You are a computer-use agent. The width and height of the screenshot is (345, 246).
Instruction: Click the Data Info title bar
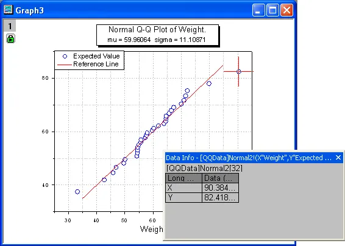[x=254, y=158]
